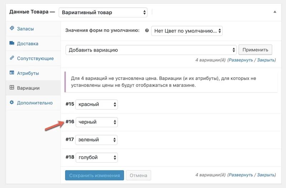Click the Inventory (Запасы) tag icon

pos(12,29)
